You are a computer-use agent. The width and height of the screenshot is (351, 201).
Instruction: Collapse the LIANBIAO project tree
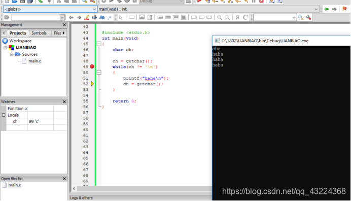click(x=5, y=48)
